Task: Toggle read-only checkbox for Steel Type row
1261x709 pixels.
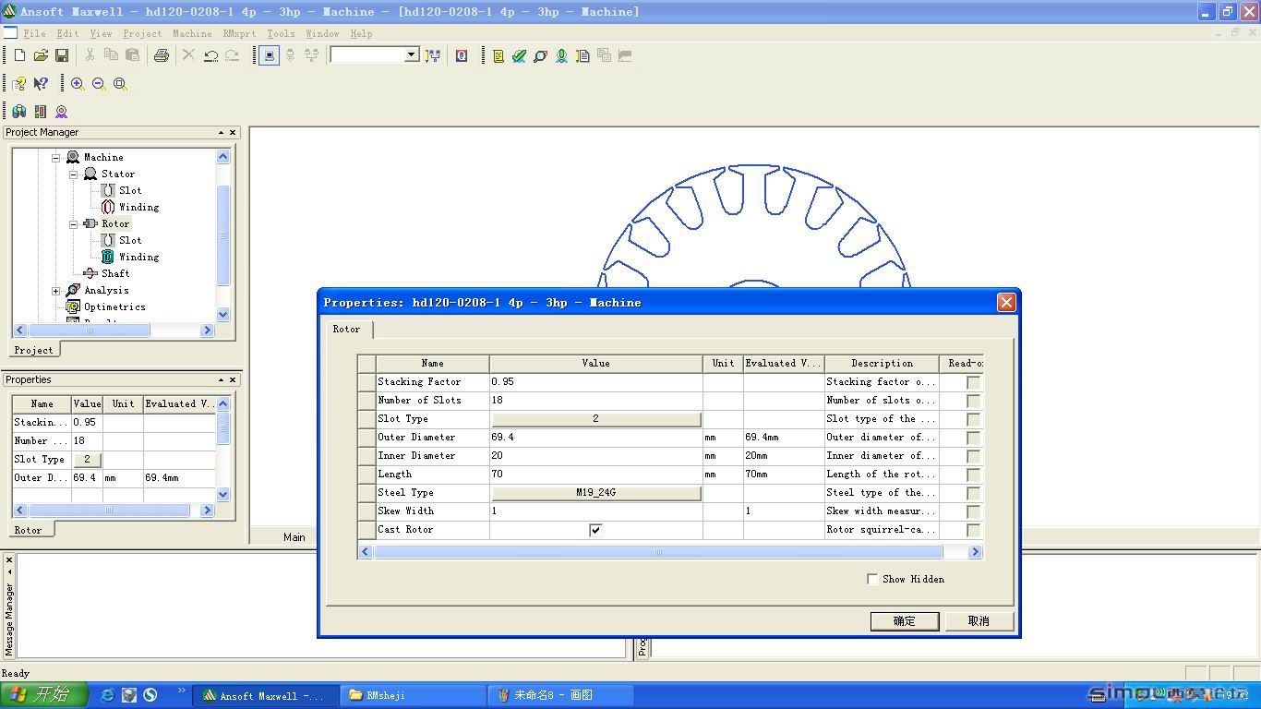Action: pos(973,493)
